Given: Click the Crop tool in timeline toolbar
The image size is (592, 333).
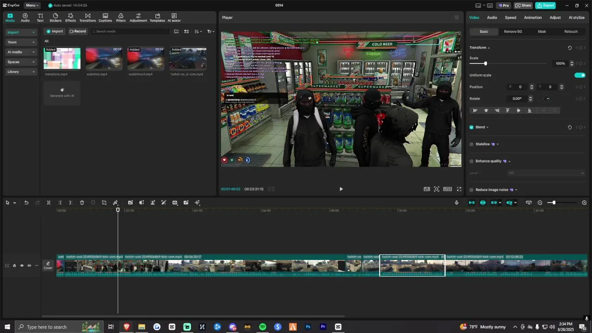Looking at the screenshot, I should click(x=104, y=203).
